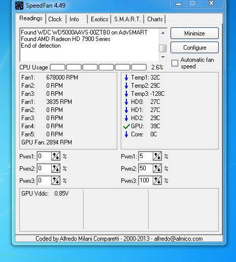Click the left Pwm3 value field
The width and height of the screenshot is (236, 262).
coord(44,180)
